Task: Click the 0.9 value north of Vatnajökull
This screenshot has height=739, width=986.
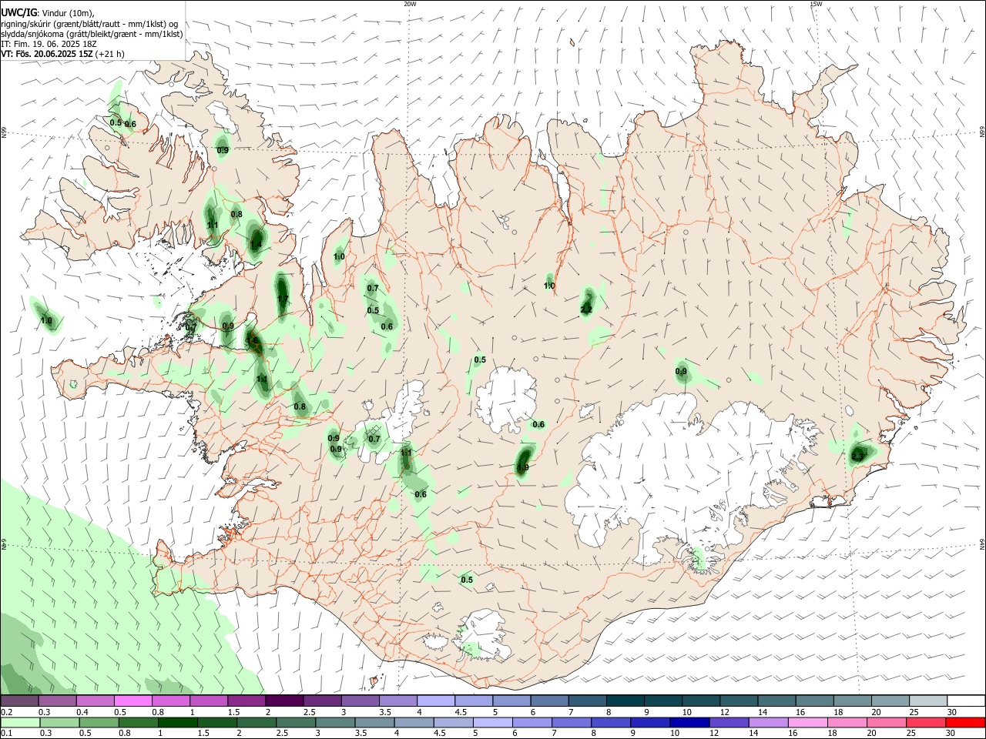Action: [681, 372]
